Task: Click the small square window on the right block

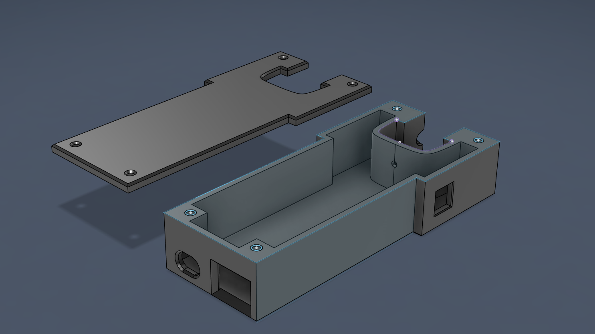Action: [x=444, y=198]
